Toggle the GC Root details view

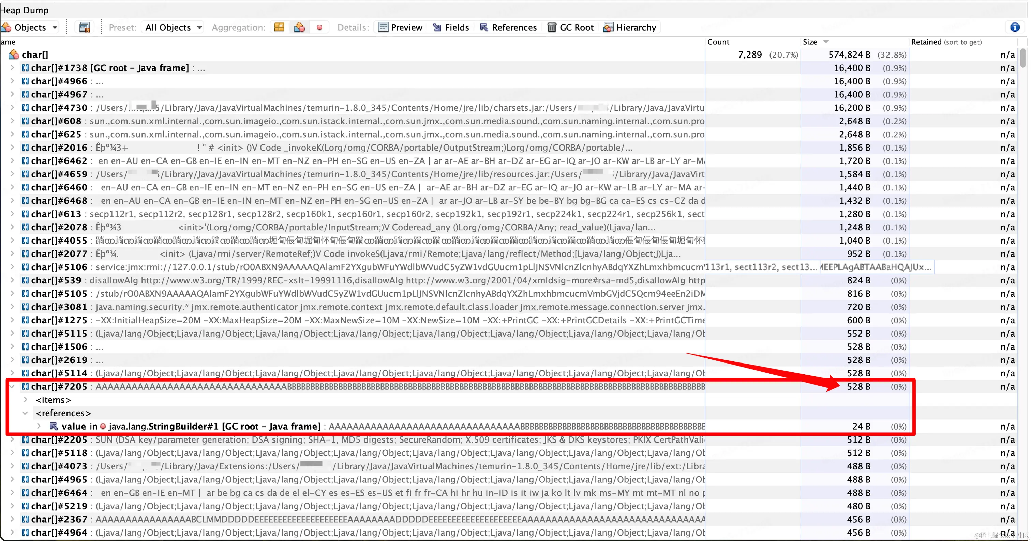[x=570, y=27]
